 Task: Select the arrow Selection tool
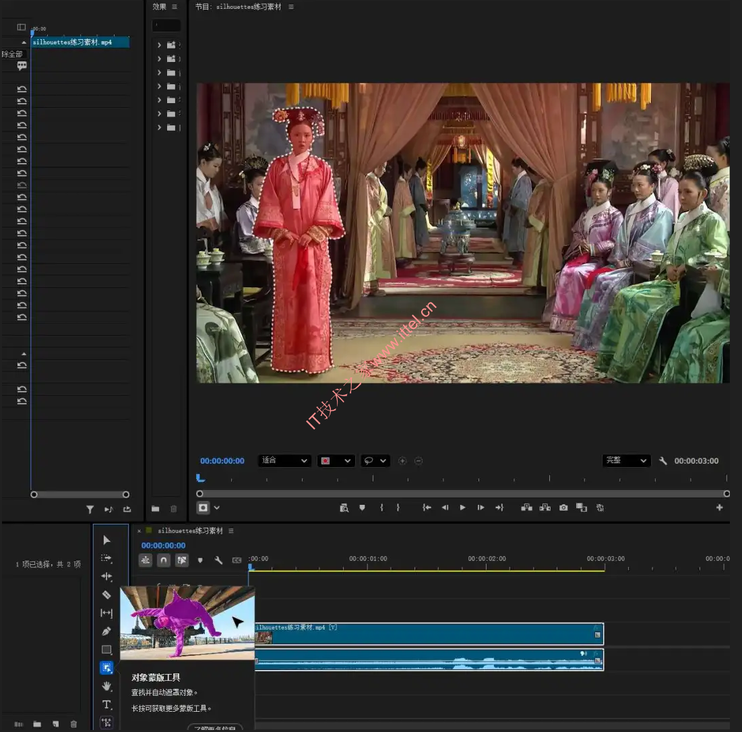[106, 540]
